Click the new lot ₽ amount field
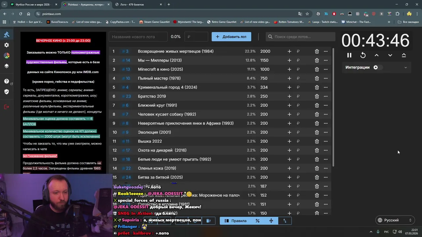422x237 pixels. coord(196,37)
